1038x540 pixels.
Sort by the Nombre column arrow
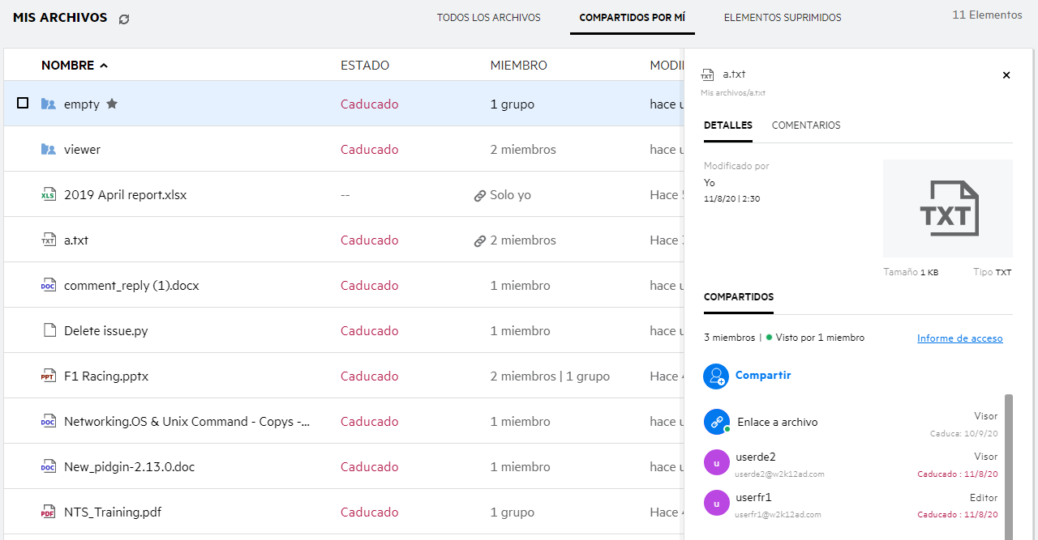104,66
